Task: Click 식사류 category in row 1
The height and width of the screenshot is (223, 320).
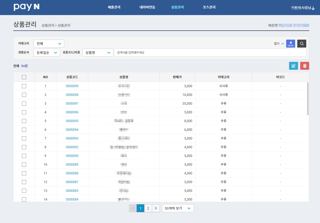Action: click(x=224, y=86)
